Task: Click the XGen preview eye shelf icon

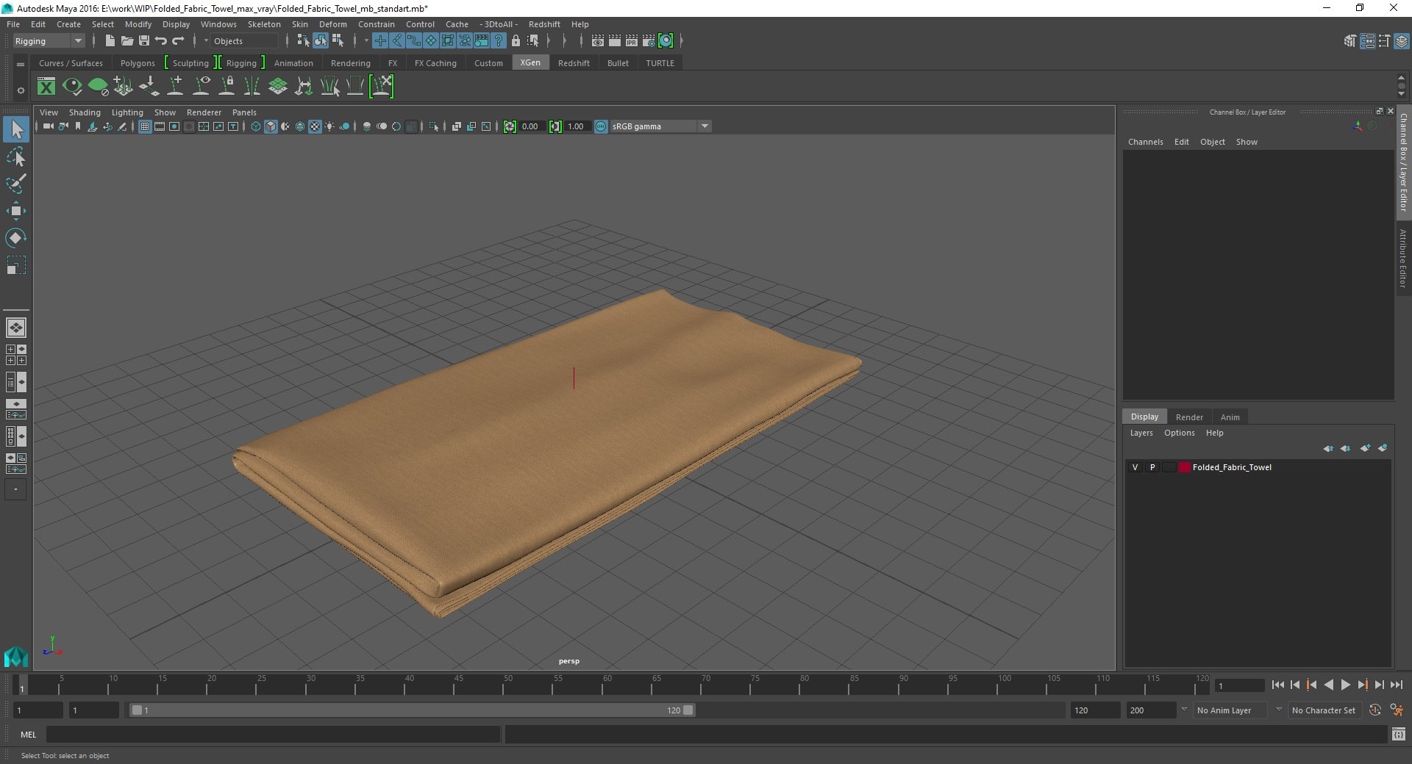Action: click(x=72, y=87)
